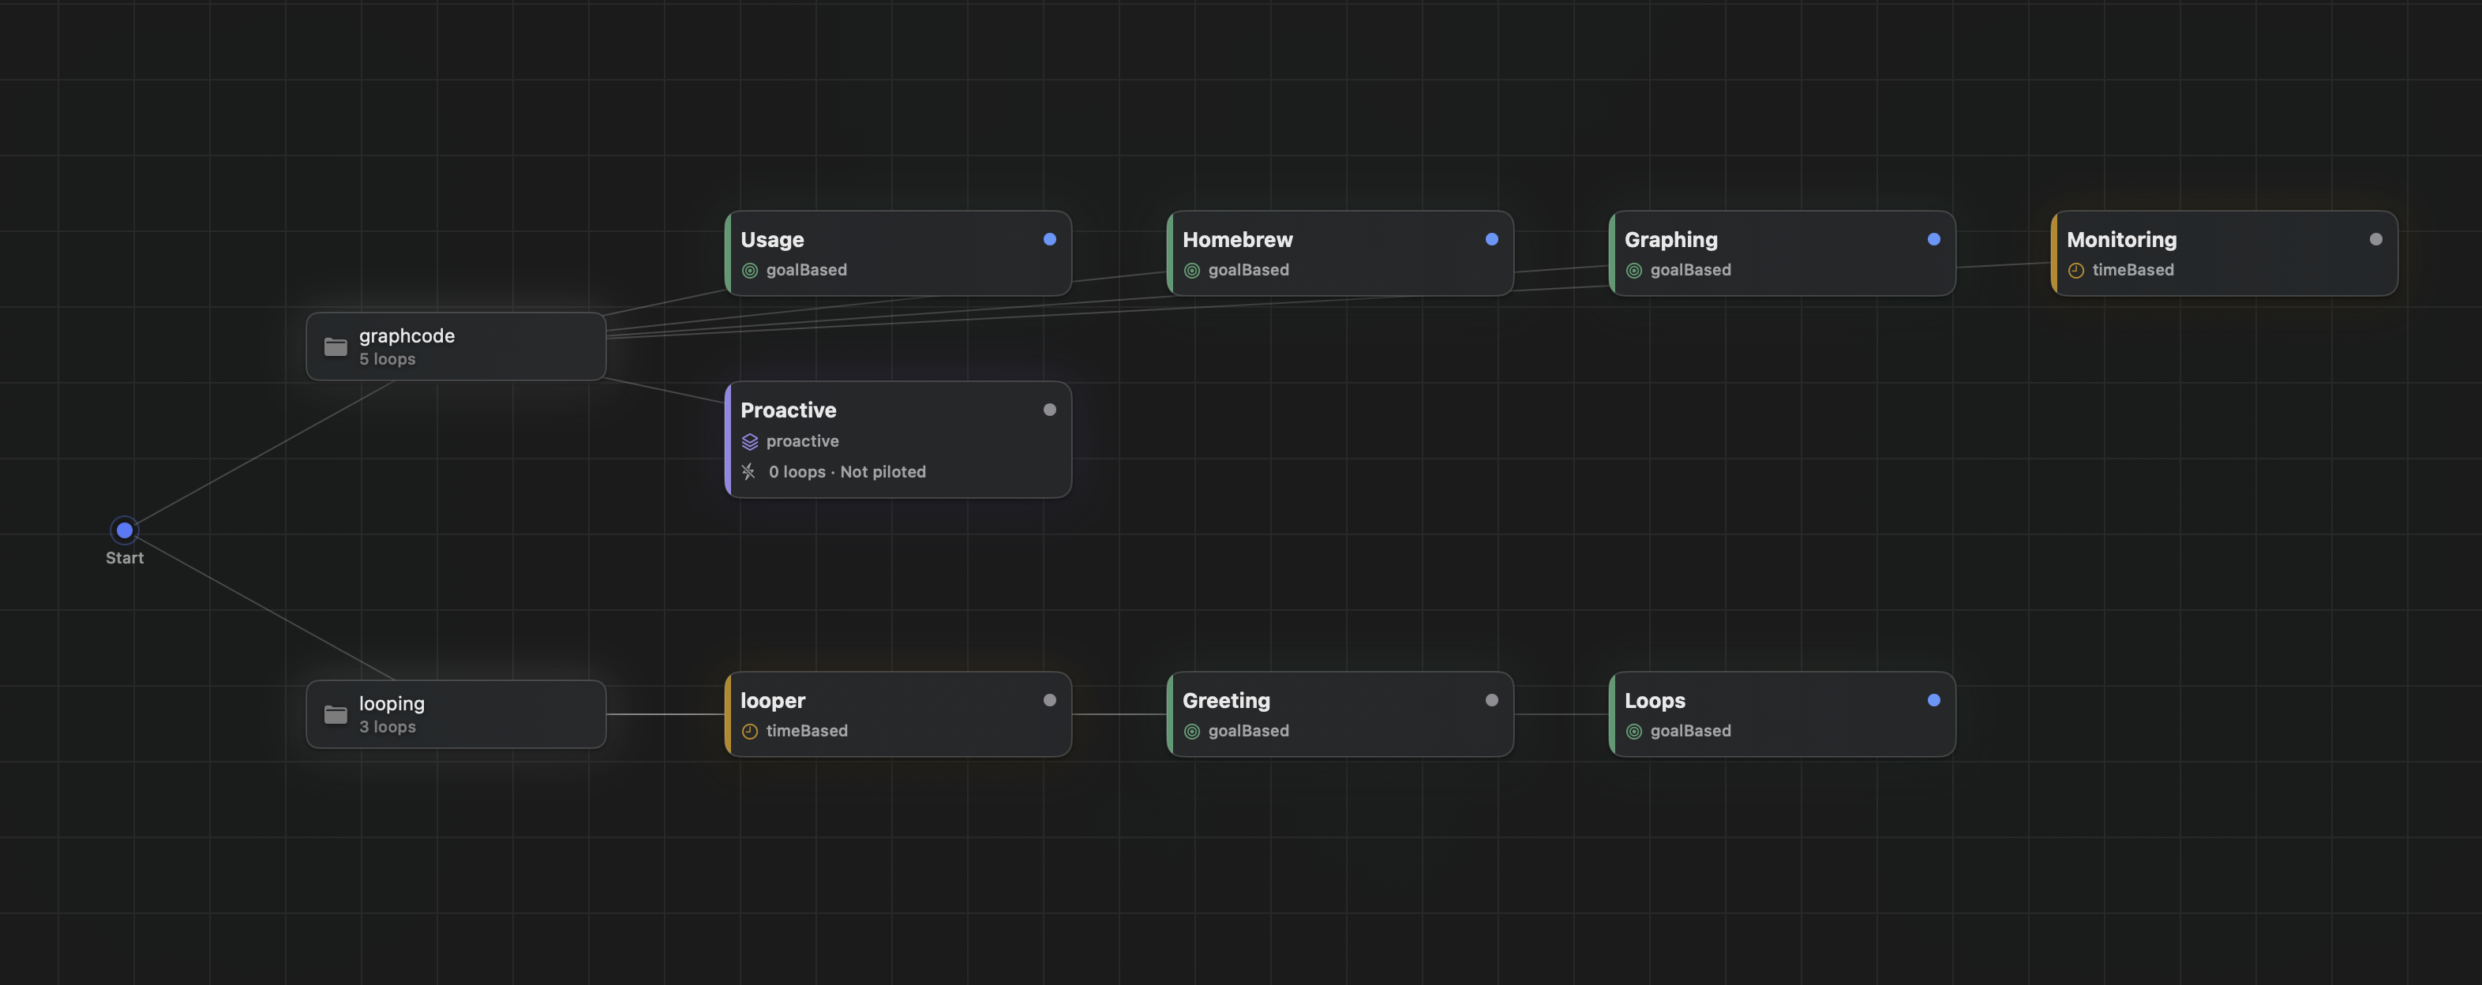
Task: Select the Proactive node title
Action: pos(788,410)
